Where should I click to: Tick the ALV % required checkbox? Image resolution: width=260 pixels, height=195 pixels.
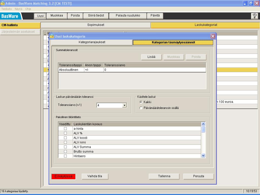pyautogui.click(x=65, y=133)
